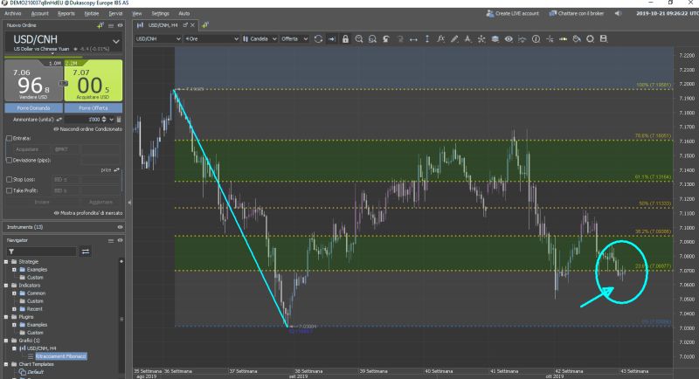Click the chart refresh icon
This screenshot has width=699, height=379.
click(319, 39)
